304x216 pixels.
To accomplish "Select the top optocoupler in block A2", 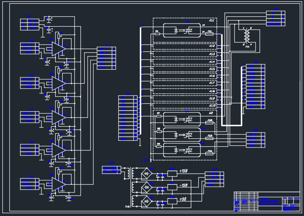I will click(x=182, y=119).
